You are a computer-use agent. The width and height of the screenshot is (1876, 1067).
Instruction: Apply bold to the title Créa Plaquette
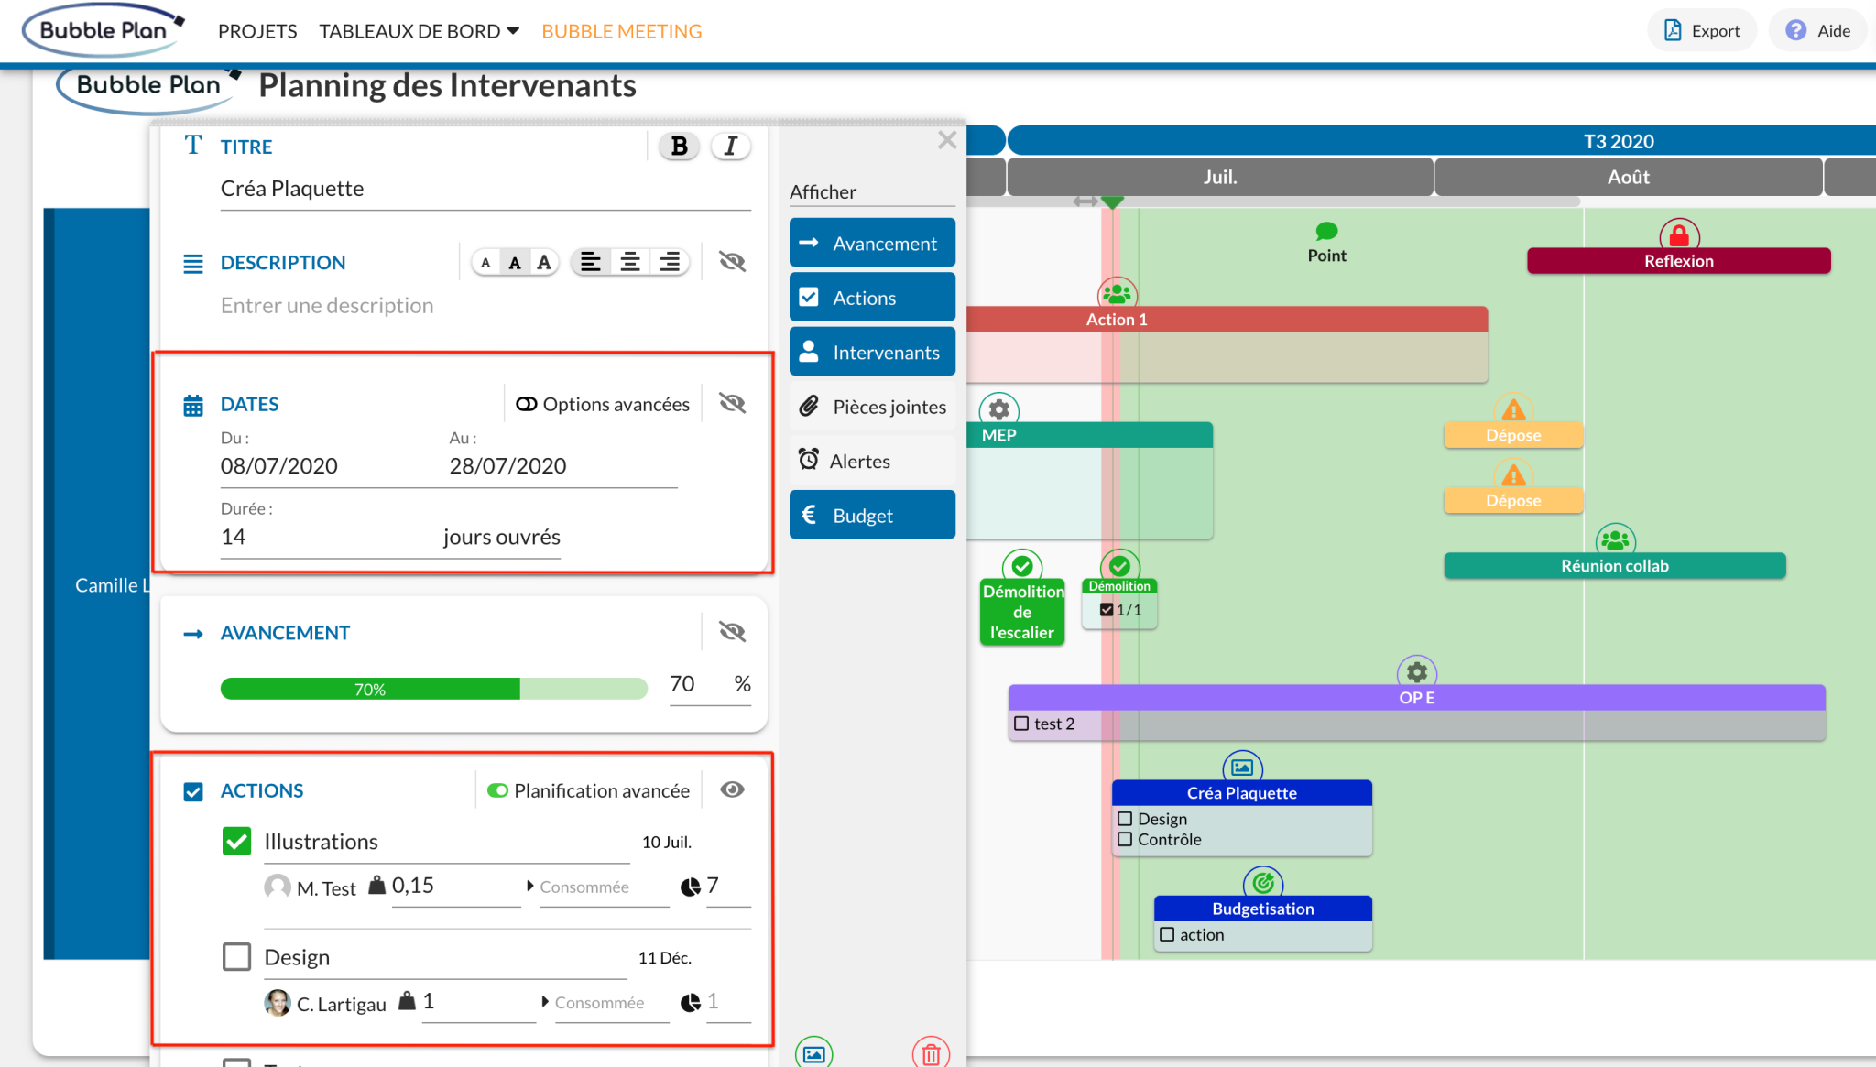point(678,146)
